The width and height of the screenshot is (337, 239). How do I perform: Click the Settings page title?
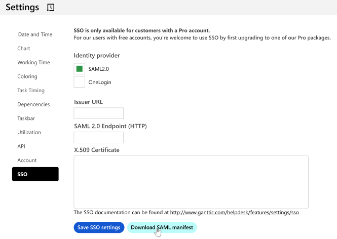tap(22, 7)
